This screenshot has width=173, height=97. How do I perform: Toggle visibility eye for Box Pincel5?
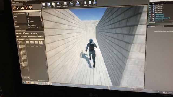[x=150, y=5]
